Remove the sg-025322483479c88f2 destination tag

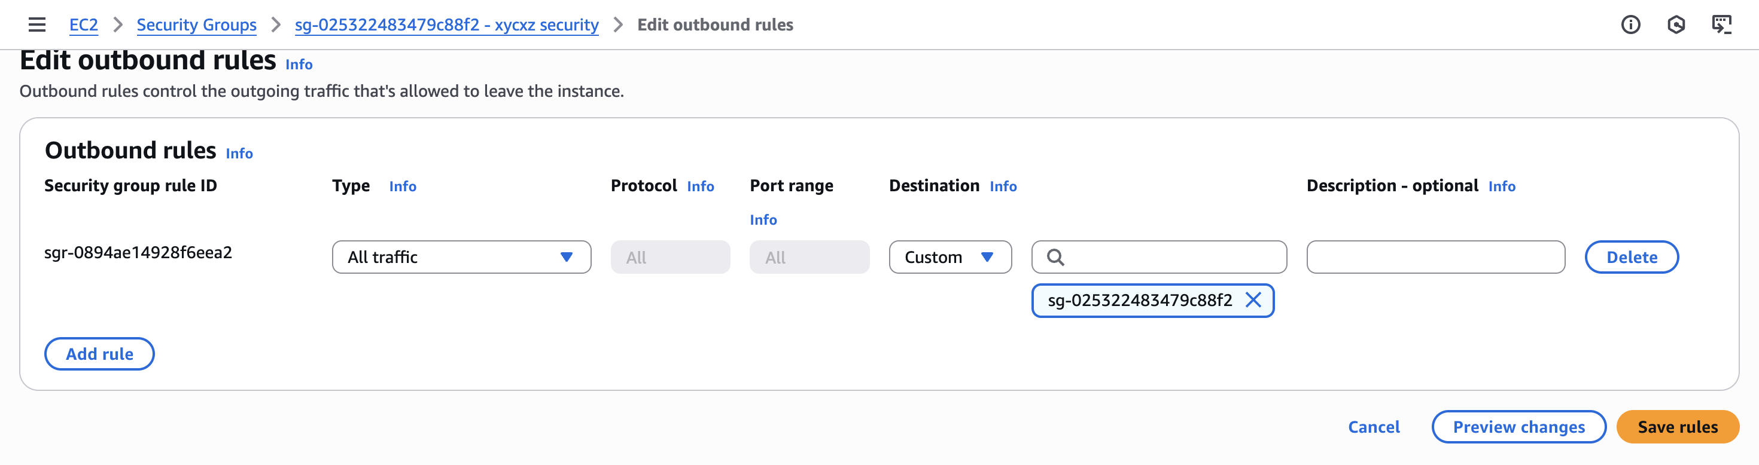pyautogui.click(x=1255, y=301)
